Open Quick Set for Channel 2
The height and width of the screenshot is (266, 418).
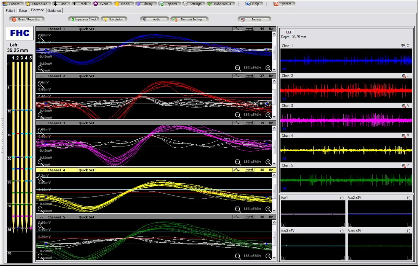tap(86, 76)
